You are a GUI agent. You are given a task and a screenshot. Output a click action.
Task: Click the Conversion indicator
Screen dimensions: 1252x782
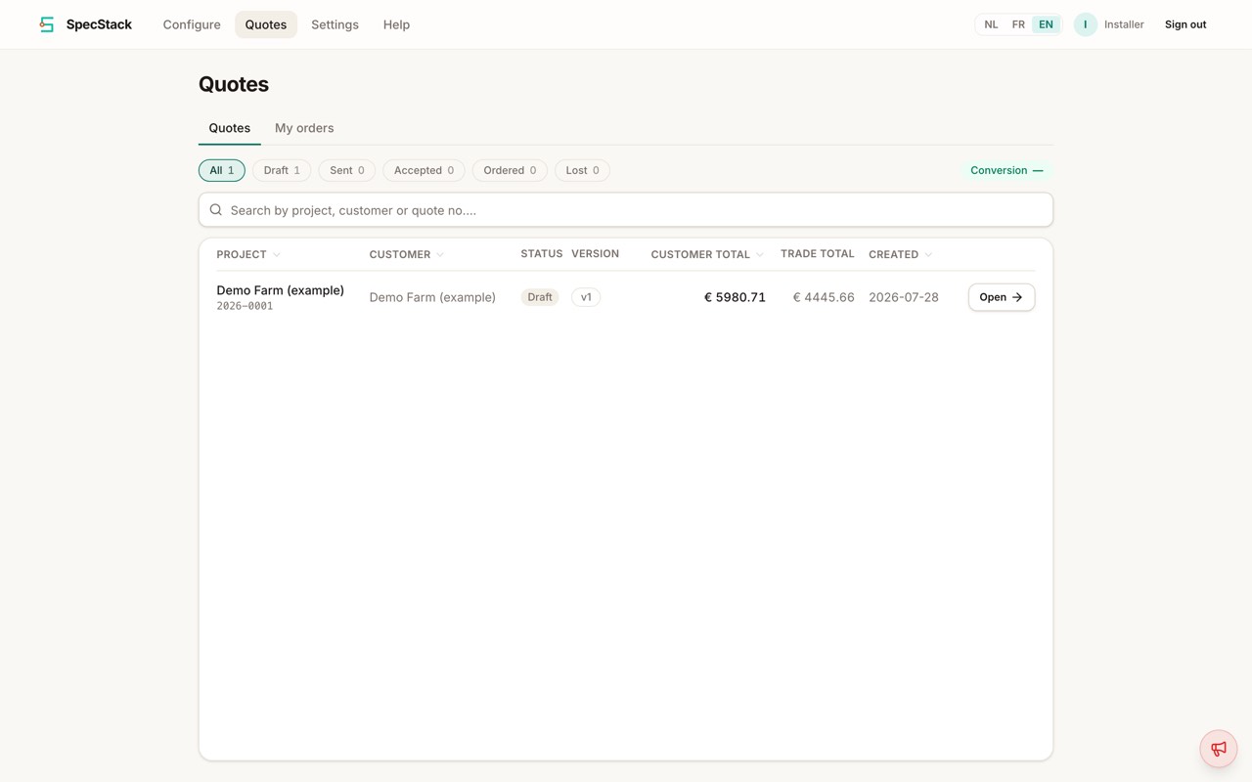pyautogui.click(x=1006, y=170)
